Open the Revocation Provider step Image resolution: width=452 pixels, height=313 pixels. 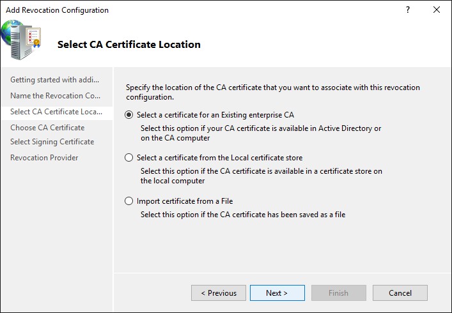pyautogui.click(x=44, y=158)
